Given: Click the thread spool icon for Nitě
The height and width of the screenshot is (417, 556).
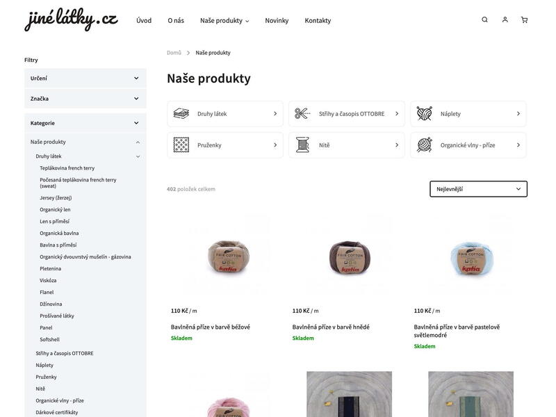Looking at the screenshot, I should (302, 145).
